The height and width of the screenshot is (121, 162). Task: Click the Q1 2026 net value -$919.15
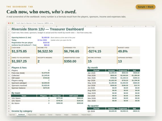pos(136,111)
